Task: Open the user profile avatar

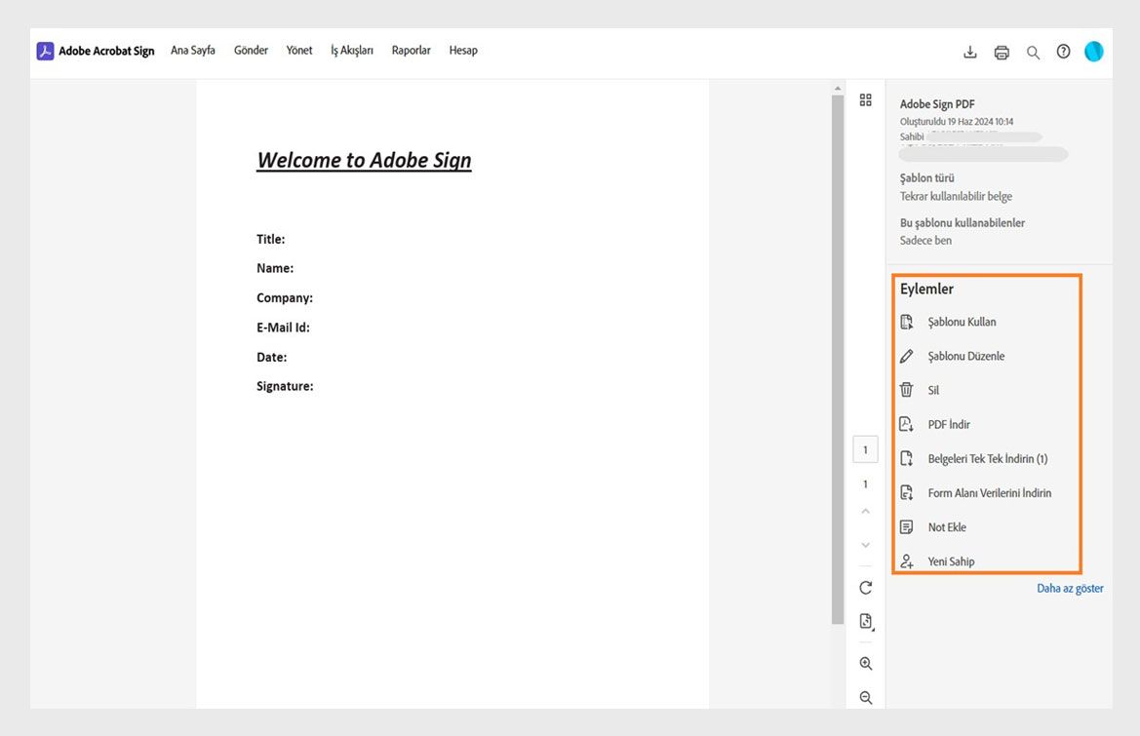Action: (1093, 52)
